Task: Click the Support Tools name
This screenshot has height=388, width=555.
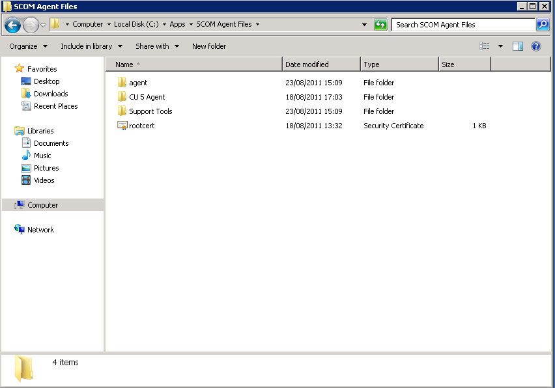Action: (x=150, y=111)
